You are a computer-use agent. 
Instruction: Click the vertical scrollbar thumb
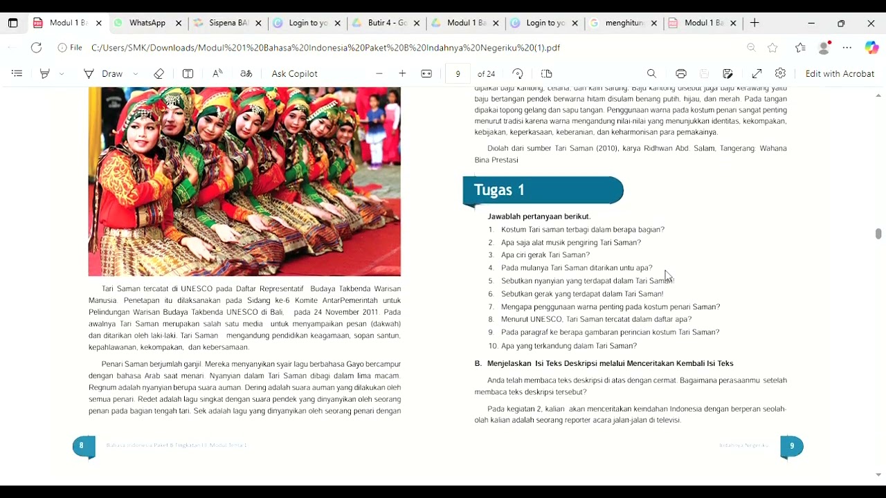pos(878,234)
